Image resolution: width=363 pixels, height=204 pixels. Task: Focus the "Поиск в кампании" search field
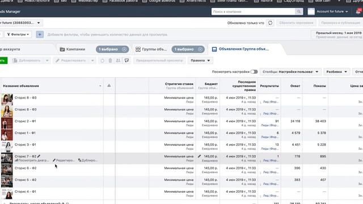254,11
